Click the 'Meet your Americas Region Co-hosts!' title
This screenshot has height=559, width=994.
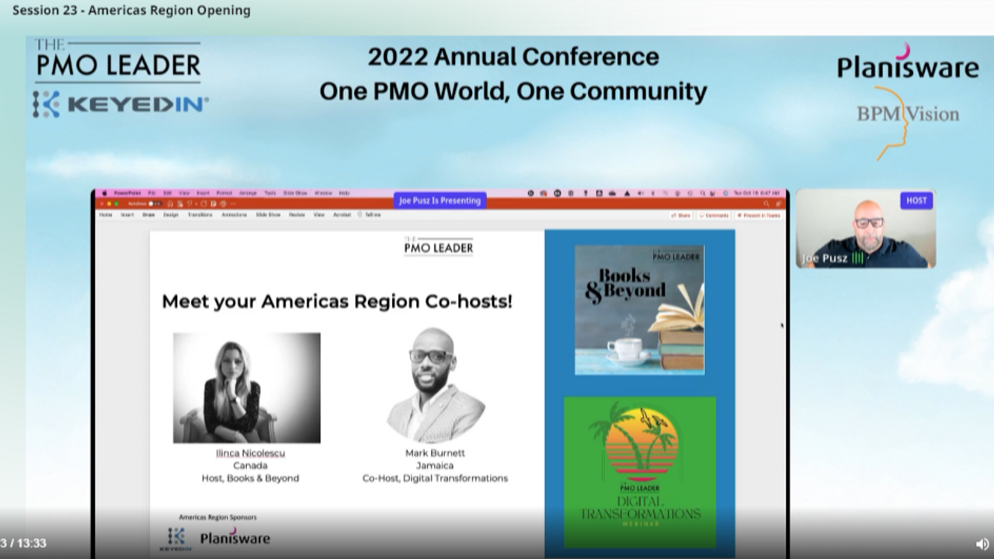337,301
